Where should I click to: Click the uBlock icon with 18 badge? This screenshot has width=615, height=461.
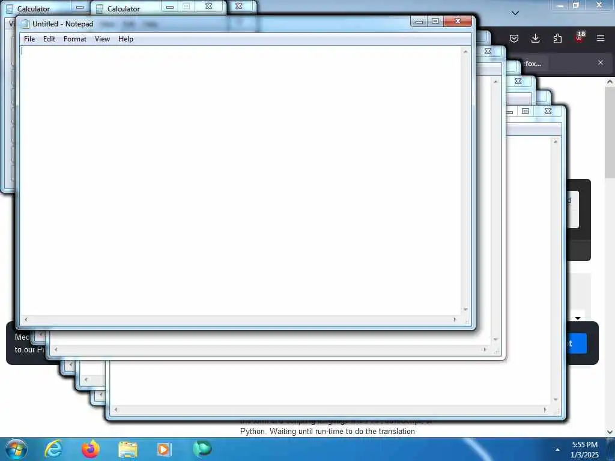580,38
